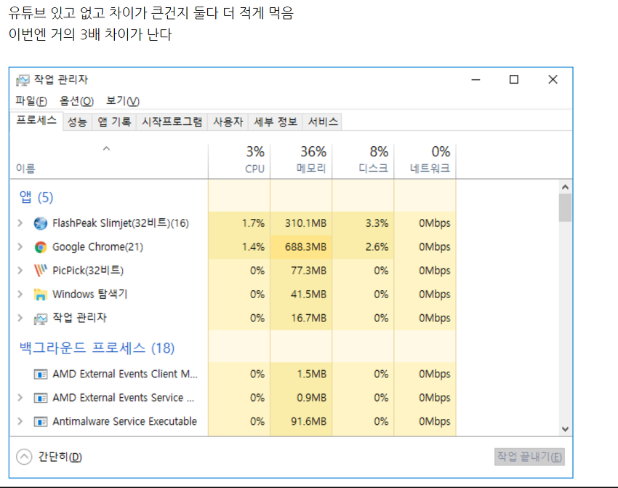This screenshot has height=488, width=618.
Task: Switch to the 시작프로그램 tab
Action: pos(172,121)
